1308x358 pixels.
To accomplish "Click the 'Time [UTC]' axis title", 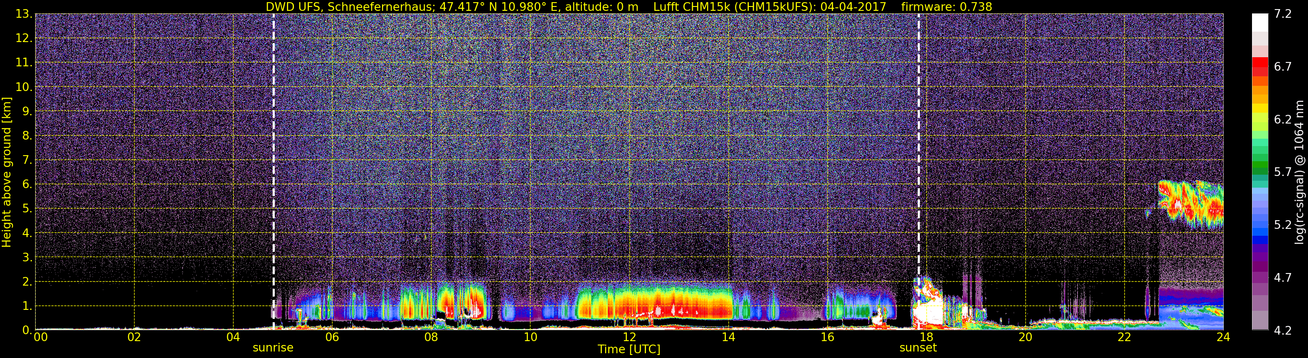I will (629, 349).
